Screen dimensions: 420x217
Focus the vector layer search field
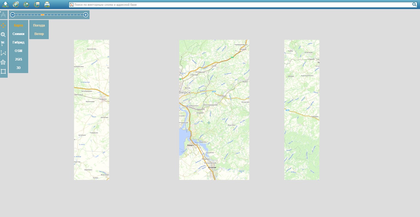[x=243, y=5]
